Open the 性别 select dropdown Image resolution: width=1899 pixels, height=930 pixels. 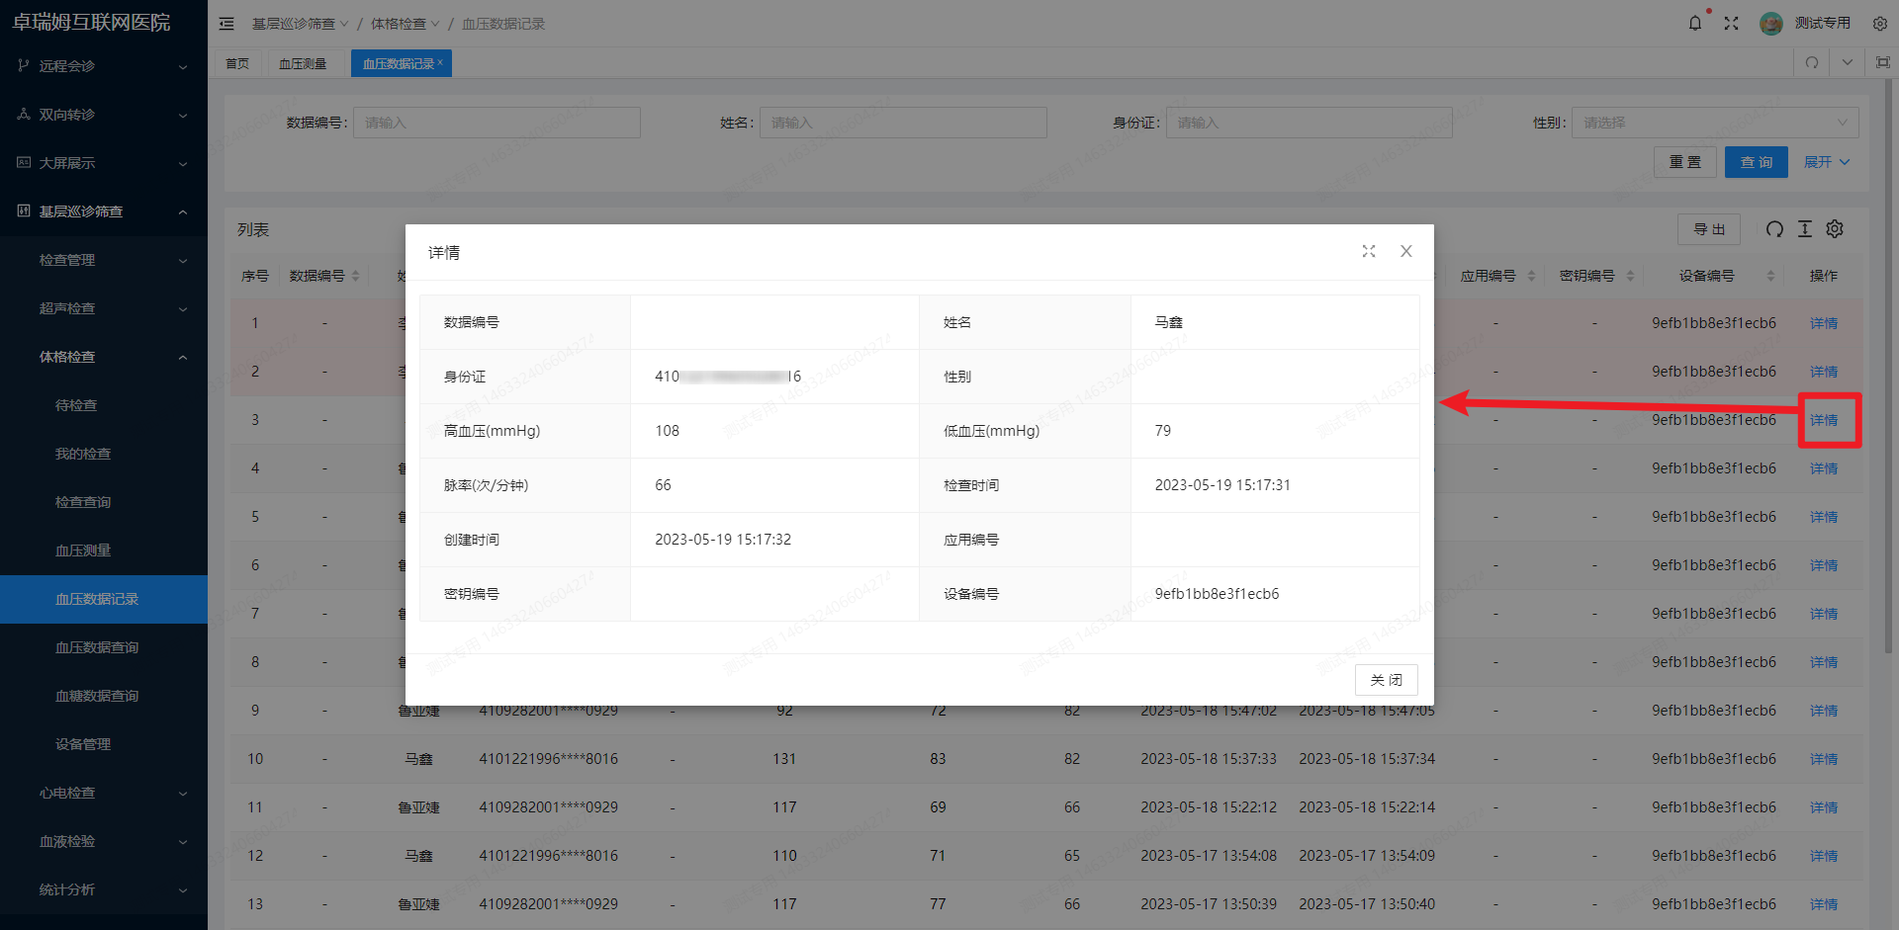1715,123
